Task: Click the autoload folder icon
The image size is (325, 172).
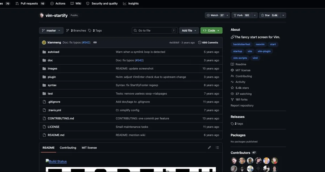Action: 44,52
